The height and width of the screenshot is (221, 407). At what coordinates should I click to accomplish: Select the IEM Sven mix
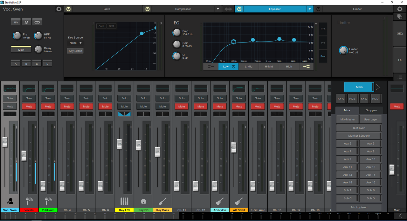pos(359,128)
